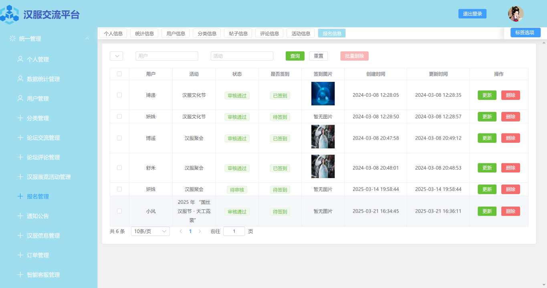Click 删除 in row dated 2024-03-08 12:28:50

coord(511,117)
